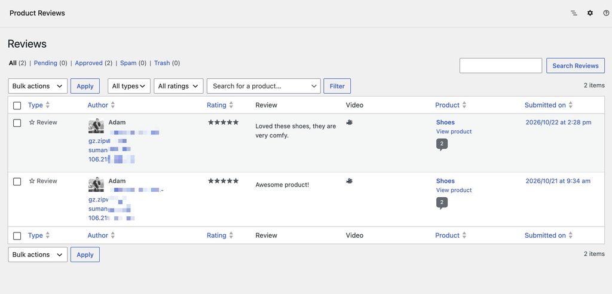The height and width of the screenshot is (294, 612).
Task: Click View product in 9:34 am row
Action: coord(454,190)
